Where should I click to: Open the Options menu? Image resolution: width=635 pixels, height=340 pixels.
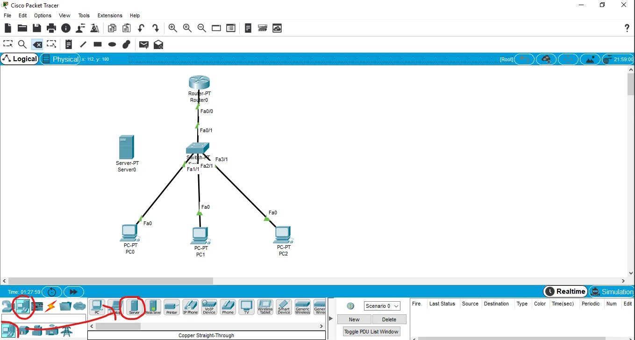point(43,15)
